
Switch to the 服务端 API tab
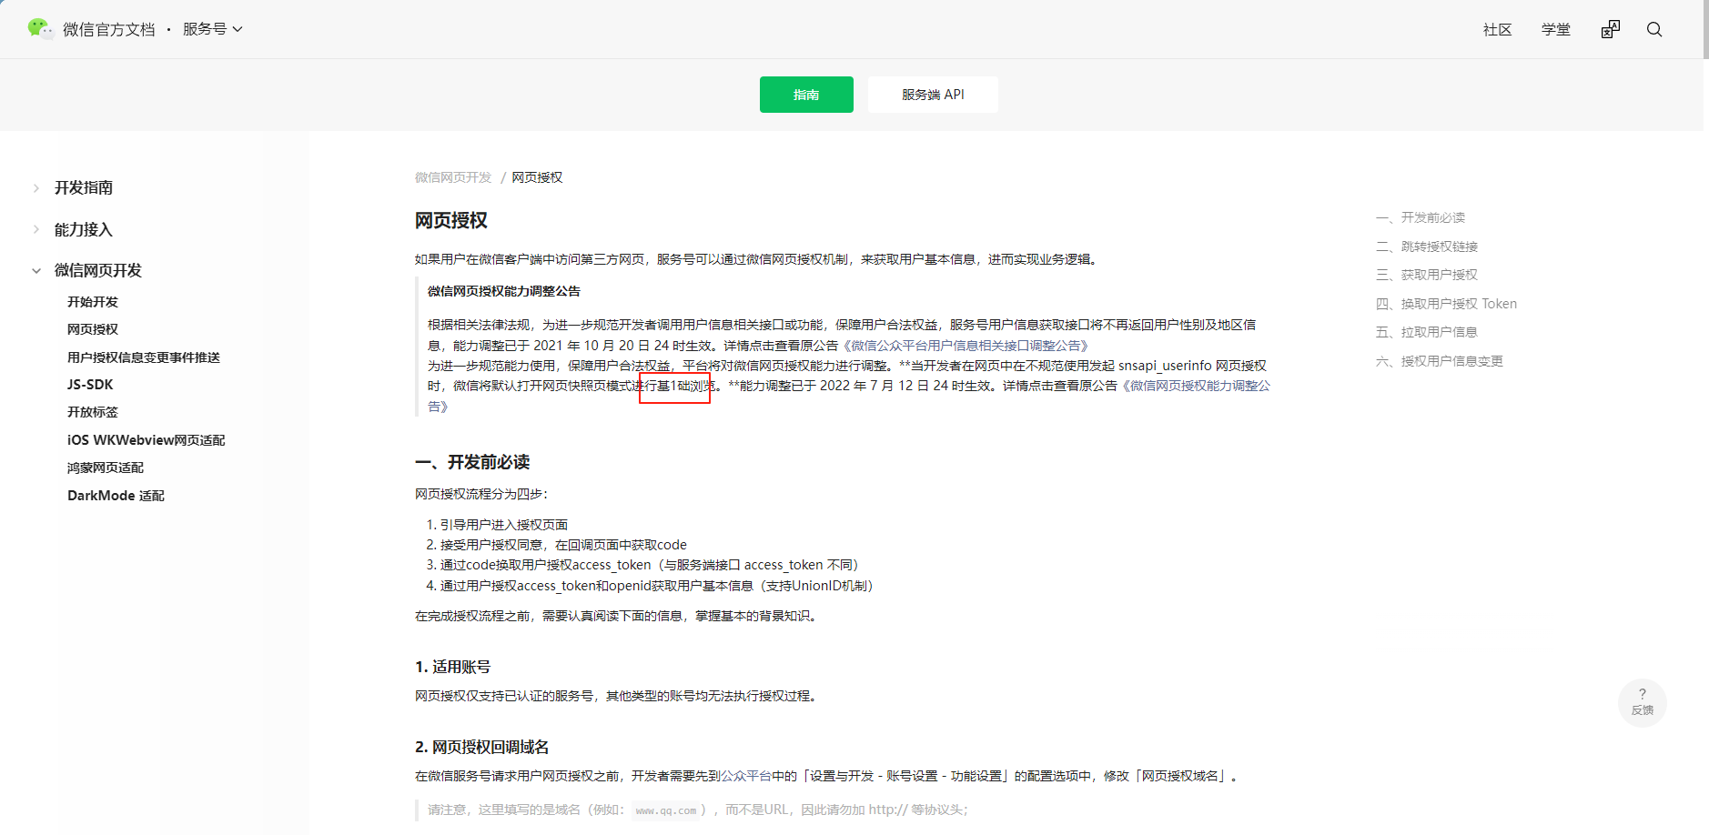coord(933,95)
